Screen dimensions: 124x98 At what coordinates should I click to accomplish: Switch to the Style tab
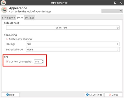pos(5,18)
